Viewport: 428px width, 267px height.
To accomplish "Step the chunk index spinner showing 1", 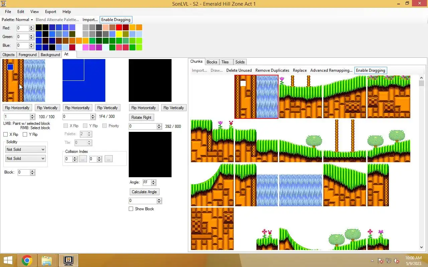I will click(32, 117).
